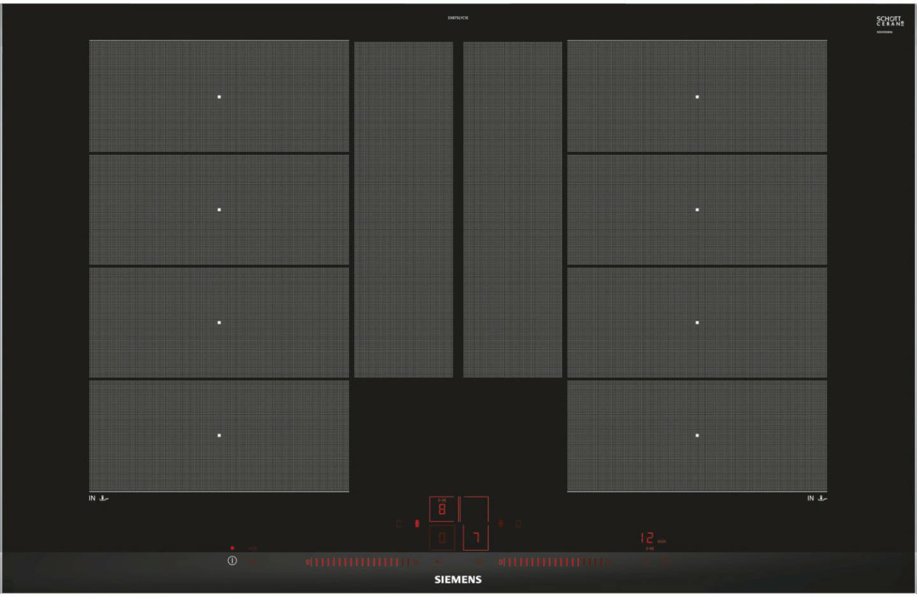The width and height of the screenshot is (917, 597).
Task: Tap the dim timer icon right of the right slider
Action: pos(645,561)
